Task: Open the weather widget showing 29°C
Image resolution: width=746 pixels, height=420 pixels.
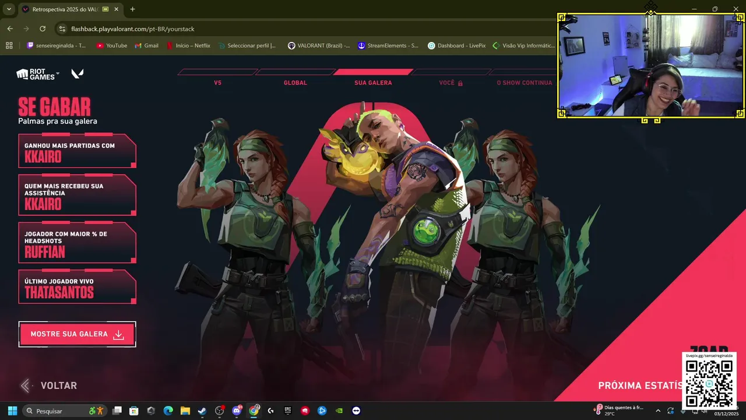Action: (x=619, y=411)
